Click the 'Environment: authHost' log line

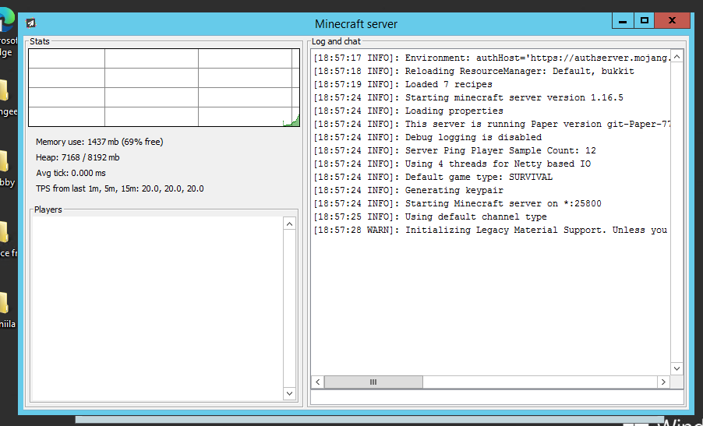click(492, 58)
